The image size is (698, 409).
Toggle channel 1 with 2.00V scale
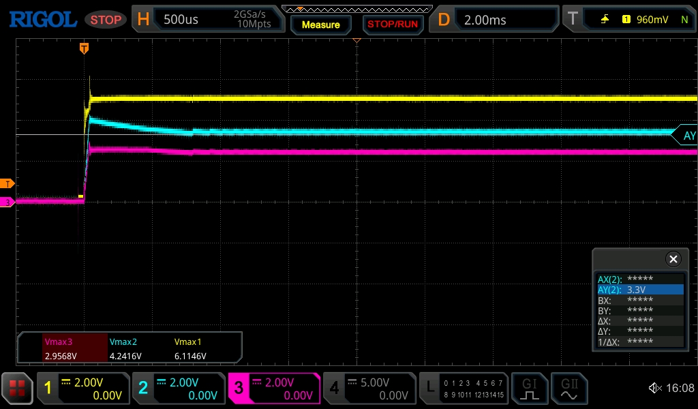[x=82, y=389]
